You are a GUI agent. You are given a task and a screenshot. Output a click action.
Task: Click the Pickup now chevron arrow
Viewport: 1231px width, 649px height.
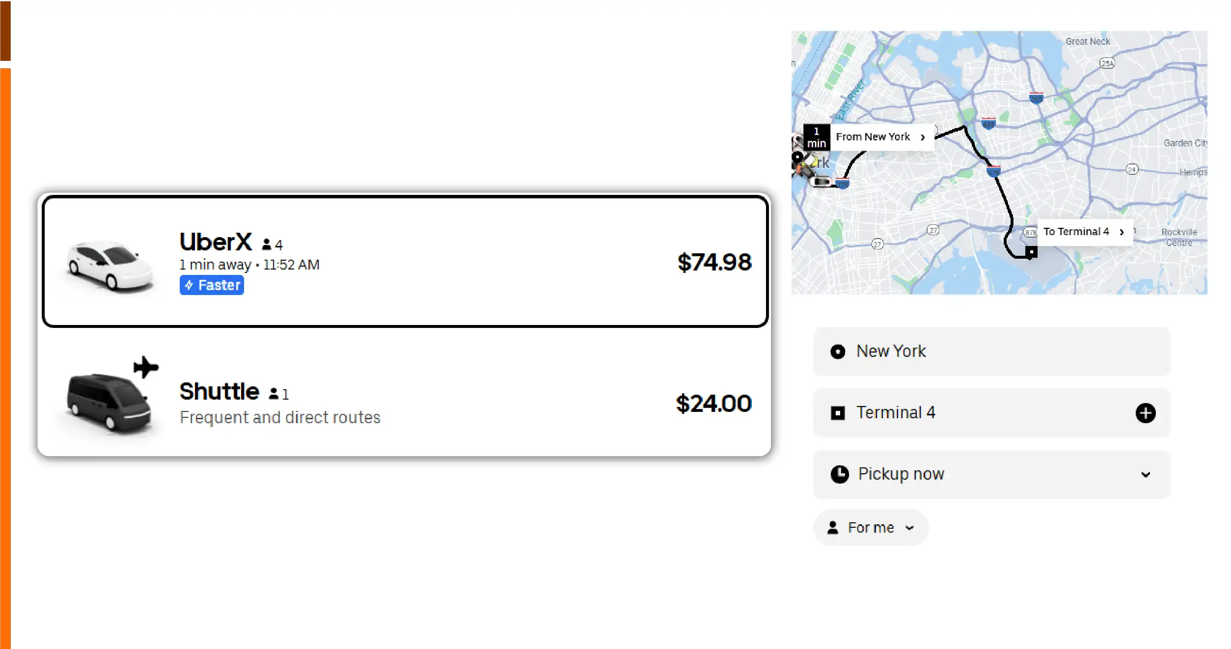(x=1146, y=474)
